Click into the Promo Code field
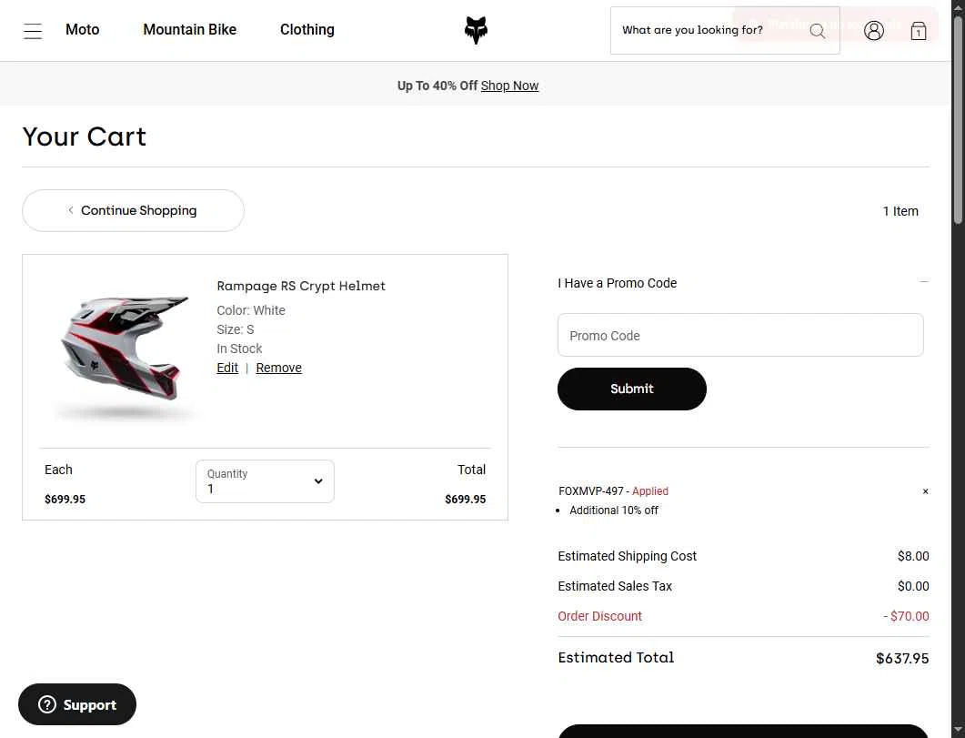Image resolution: width=965 pixels, height=738 pixels. click(x=740, y=336)
